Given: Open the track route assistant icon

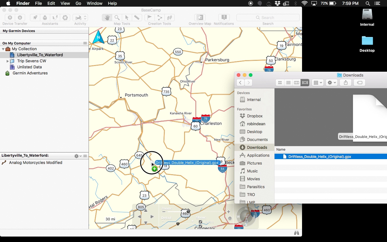Looking at the screenshot, I should (x=55, y=18).
